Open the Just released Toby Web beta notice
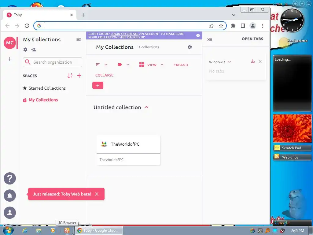The width and height of the screenshot is (313, 235). (62, 194)
